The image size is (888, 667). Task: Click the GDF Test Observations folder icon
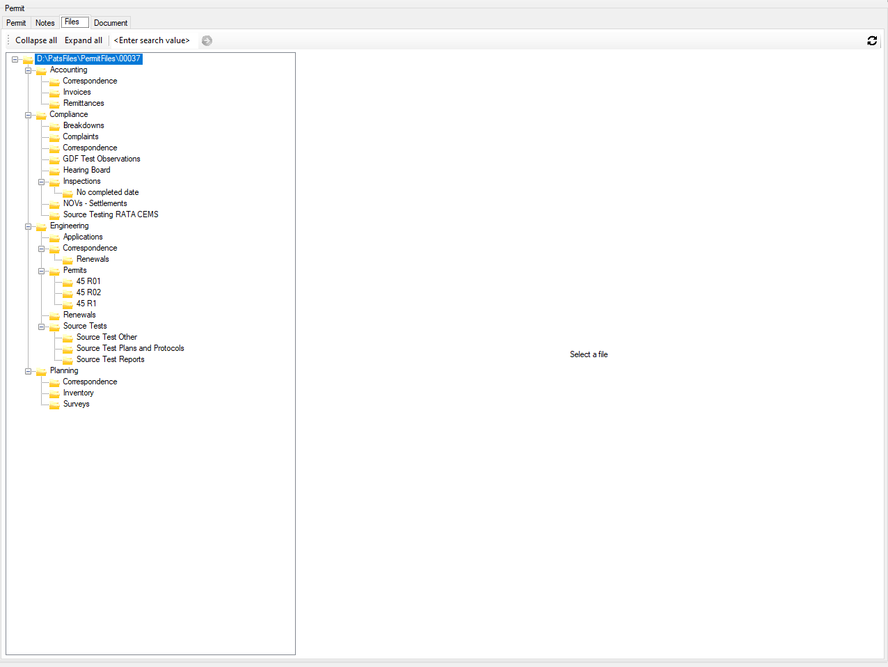tap(54, 159)
